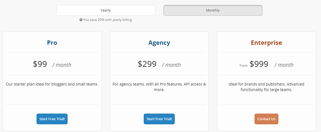Viewport: 321px width, 132px height.
Task: Click the Pro plan heading
Action: (x=52, y=43)
